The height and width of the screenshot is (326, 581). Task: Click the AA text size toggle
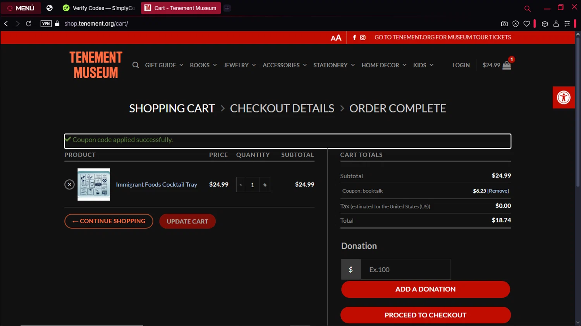(x=336, y=38)
